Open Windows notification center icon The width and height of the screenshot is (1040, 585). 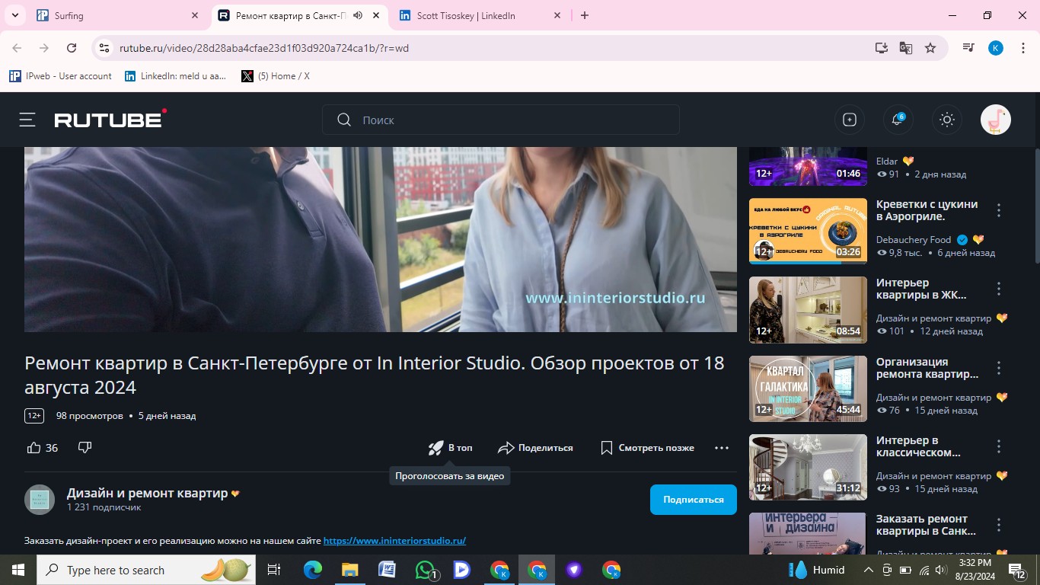[1018, 570]
